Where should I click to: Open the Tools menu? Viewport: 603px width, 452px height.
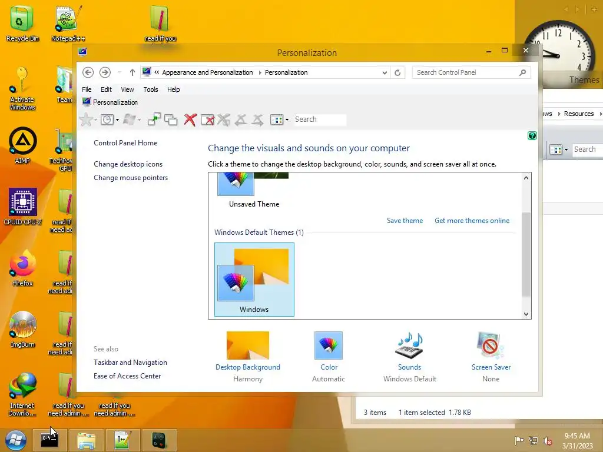(151, 89)
